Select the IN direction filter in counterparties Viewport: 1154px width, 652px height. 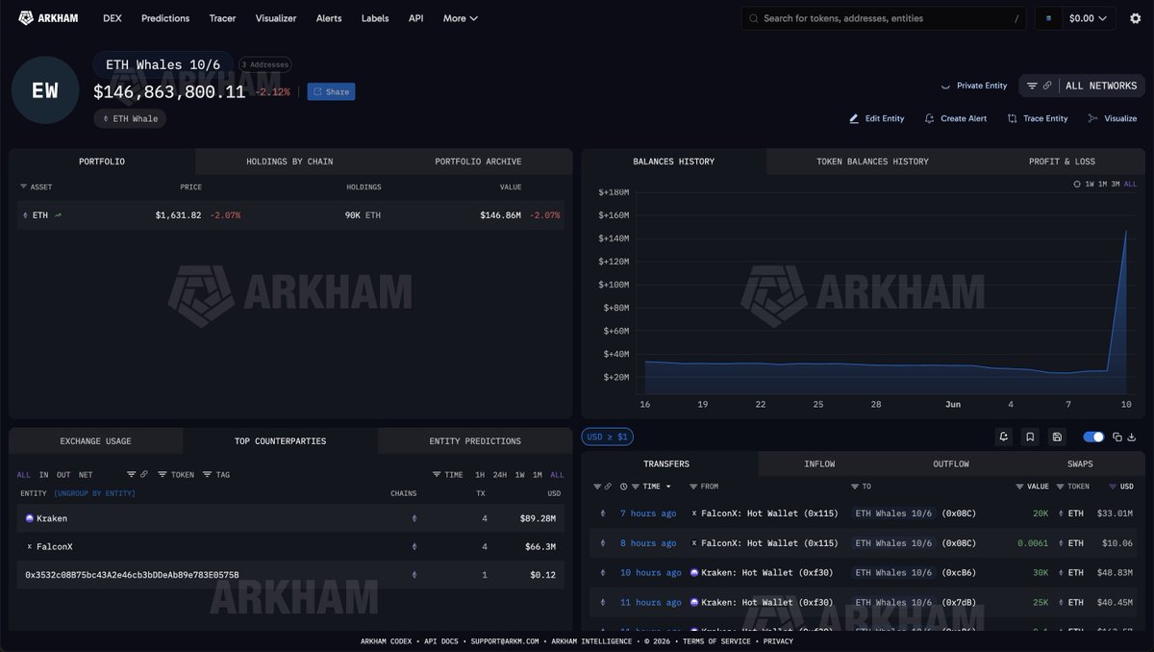43,474
